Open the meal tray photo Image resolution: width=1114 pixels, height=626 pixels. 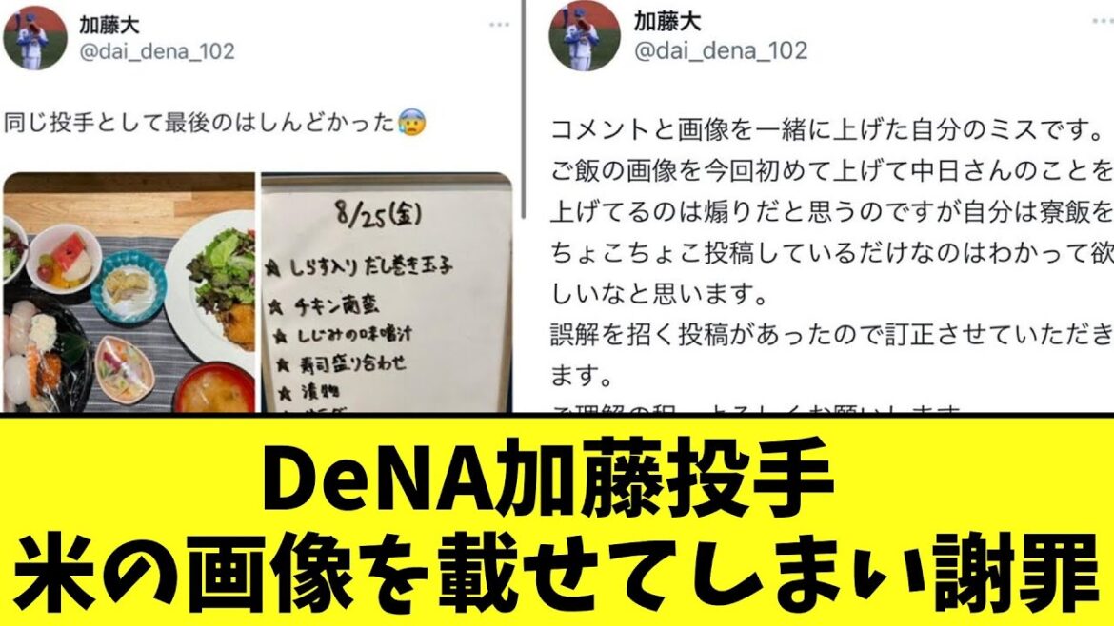pos(129,292)
